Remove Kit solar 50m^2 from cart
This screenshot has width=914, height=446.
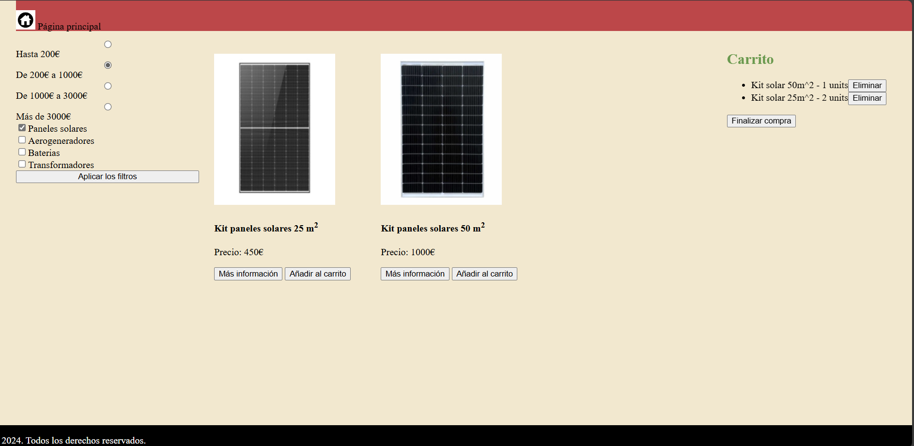[867, 86]
